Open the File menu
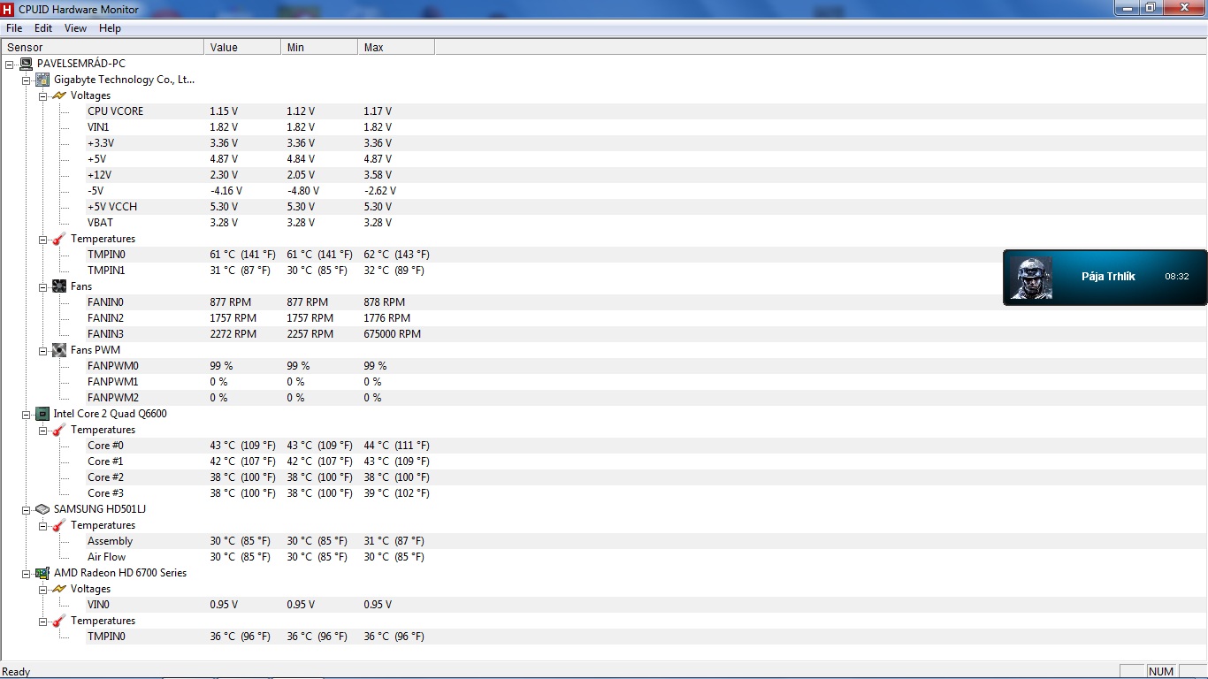Viewport: 1208px width, 679px height. click(x=14, y=28)
